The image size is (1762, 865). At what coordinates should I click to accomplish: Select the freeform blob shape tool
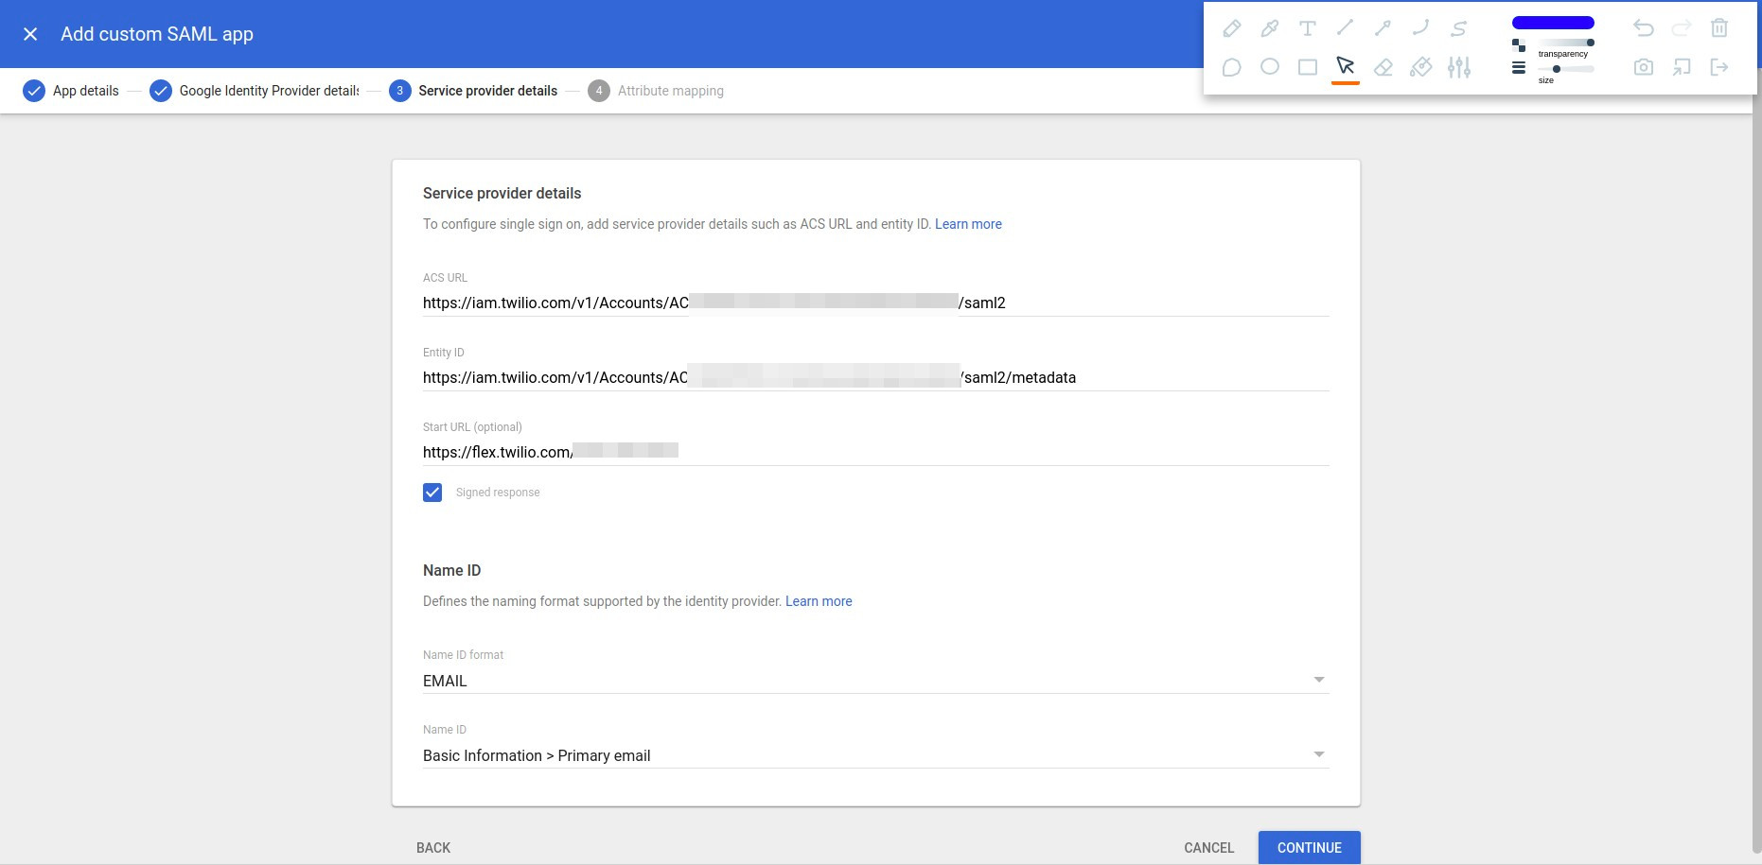click(1231, 67)
